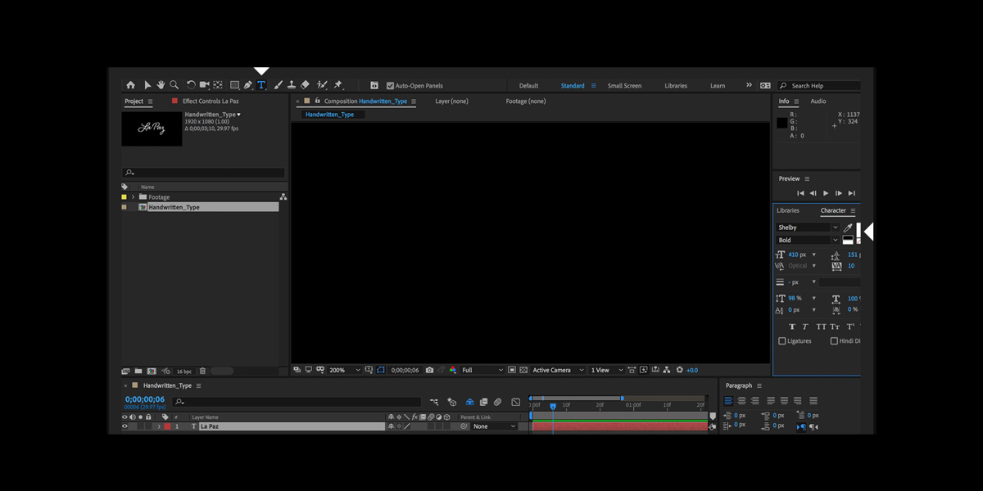Toggle the Draft 3D timeline switch
The height and width of the screenshot is (491, 983).
(x=451, y=402)
